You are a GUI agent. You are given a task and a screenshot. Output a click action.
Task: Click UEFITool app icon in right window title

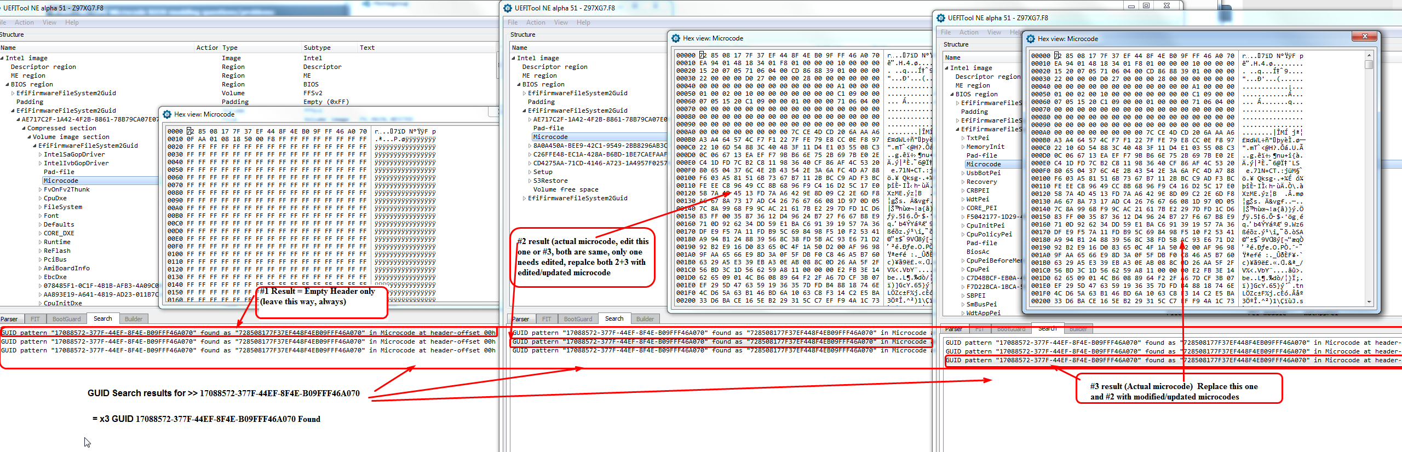coord(941,18)
